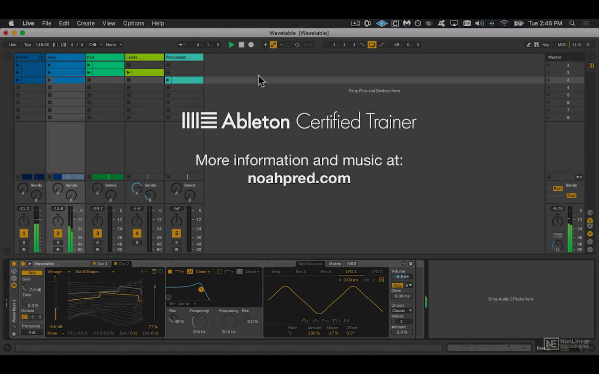The width and height of the screenshot is (599, 374).
Task: Switch to the Matrix tab
Action: click(335, 264)
